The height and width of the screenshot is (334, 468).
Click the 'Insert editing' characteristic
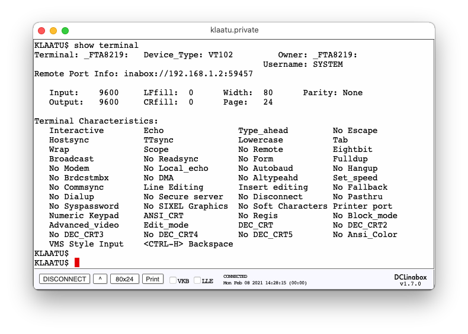[273, 187]
